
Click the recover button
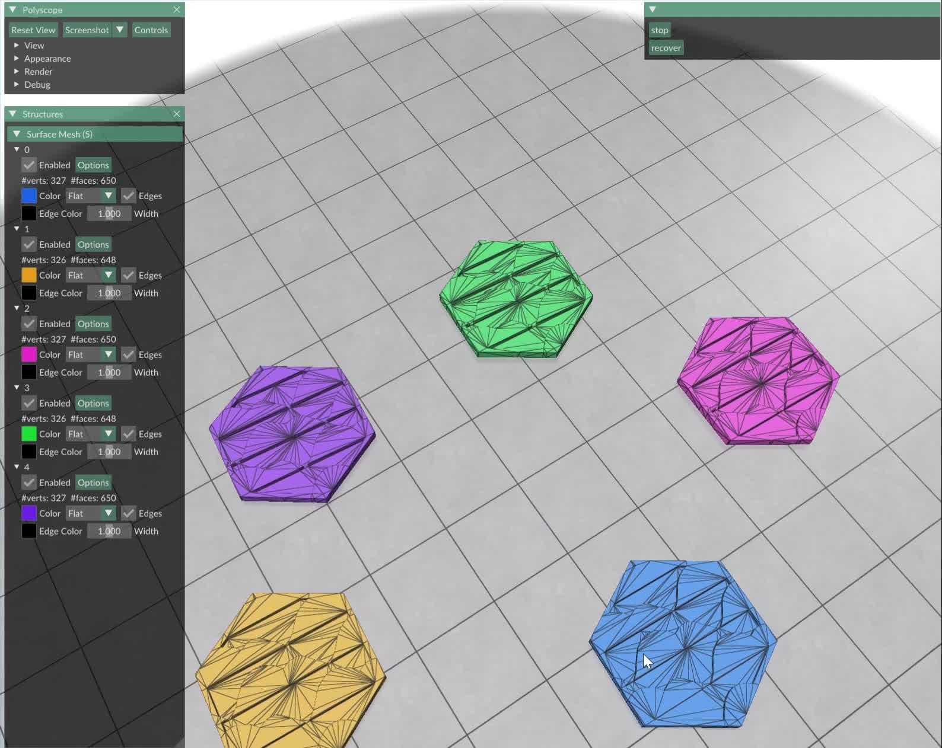click(666, 48)
